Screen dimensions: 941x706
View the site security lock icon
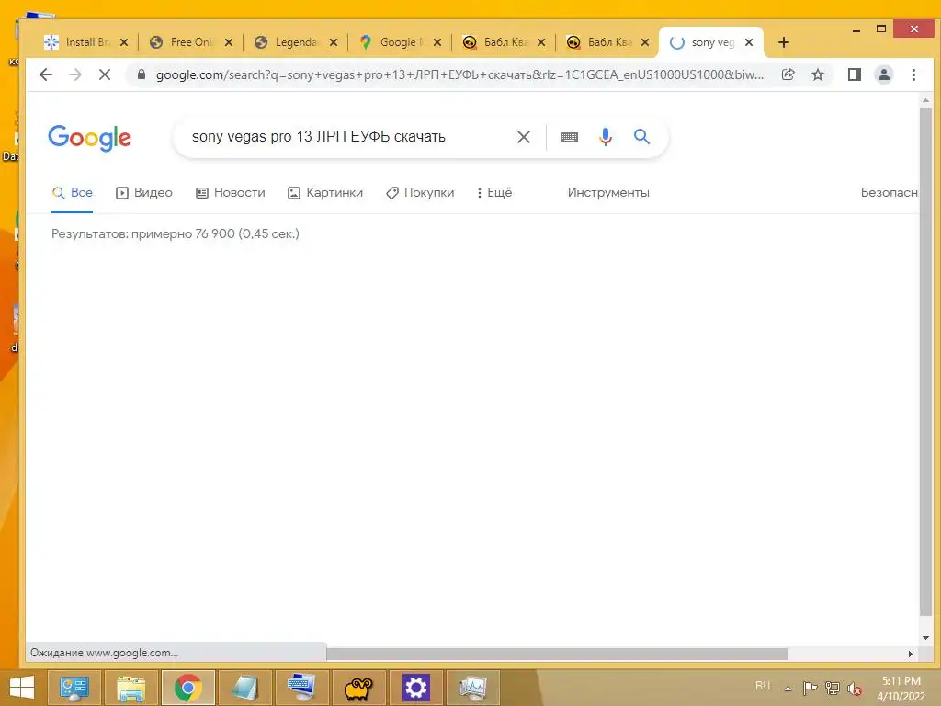coord(142,74)
